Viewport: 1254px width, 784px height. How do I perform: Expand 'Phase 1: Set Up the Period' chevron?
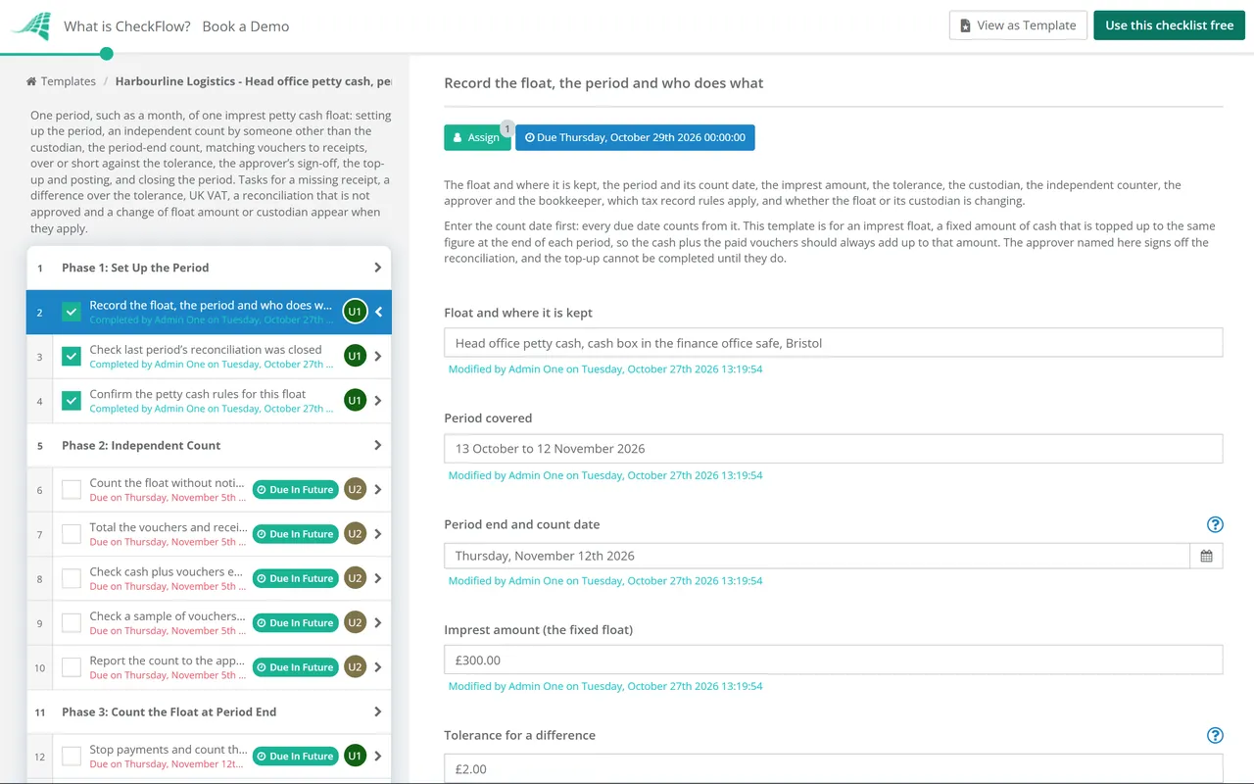click(x=378, y=268)
